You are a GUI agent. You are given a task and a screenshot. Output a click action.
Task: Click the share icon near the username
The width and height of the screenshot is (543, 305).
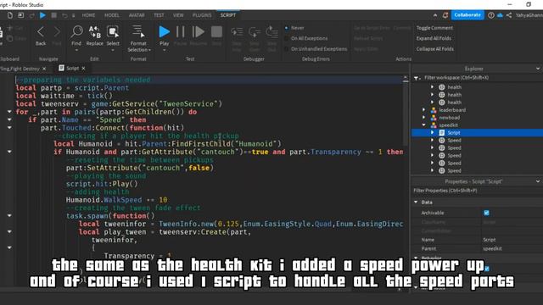point(509,15)
